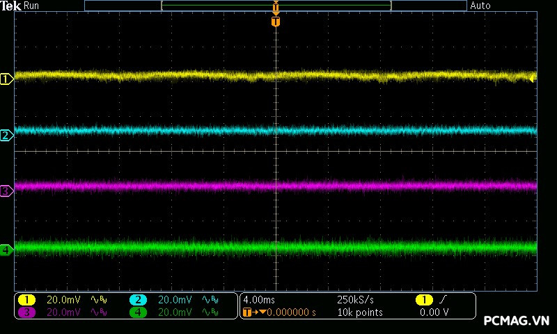The height and width of the screenshot is (334, 557).
Task: Click the cyan channel 2 ground marker
Action: (x=6, y=135)
